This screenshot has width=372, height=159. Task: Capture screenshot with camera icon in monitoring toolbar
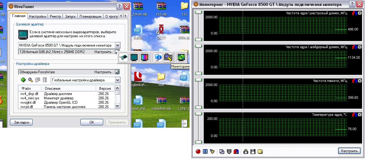(246, 152)
